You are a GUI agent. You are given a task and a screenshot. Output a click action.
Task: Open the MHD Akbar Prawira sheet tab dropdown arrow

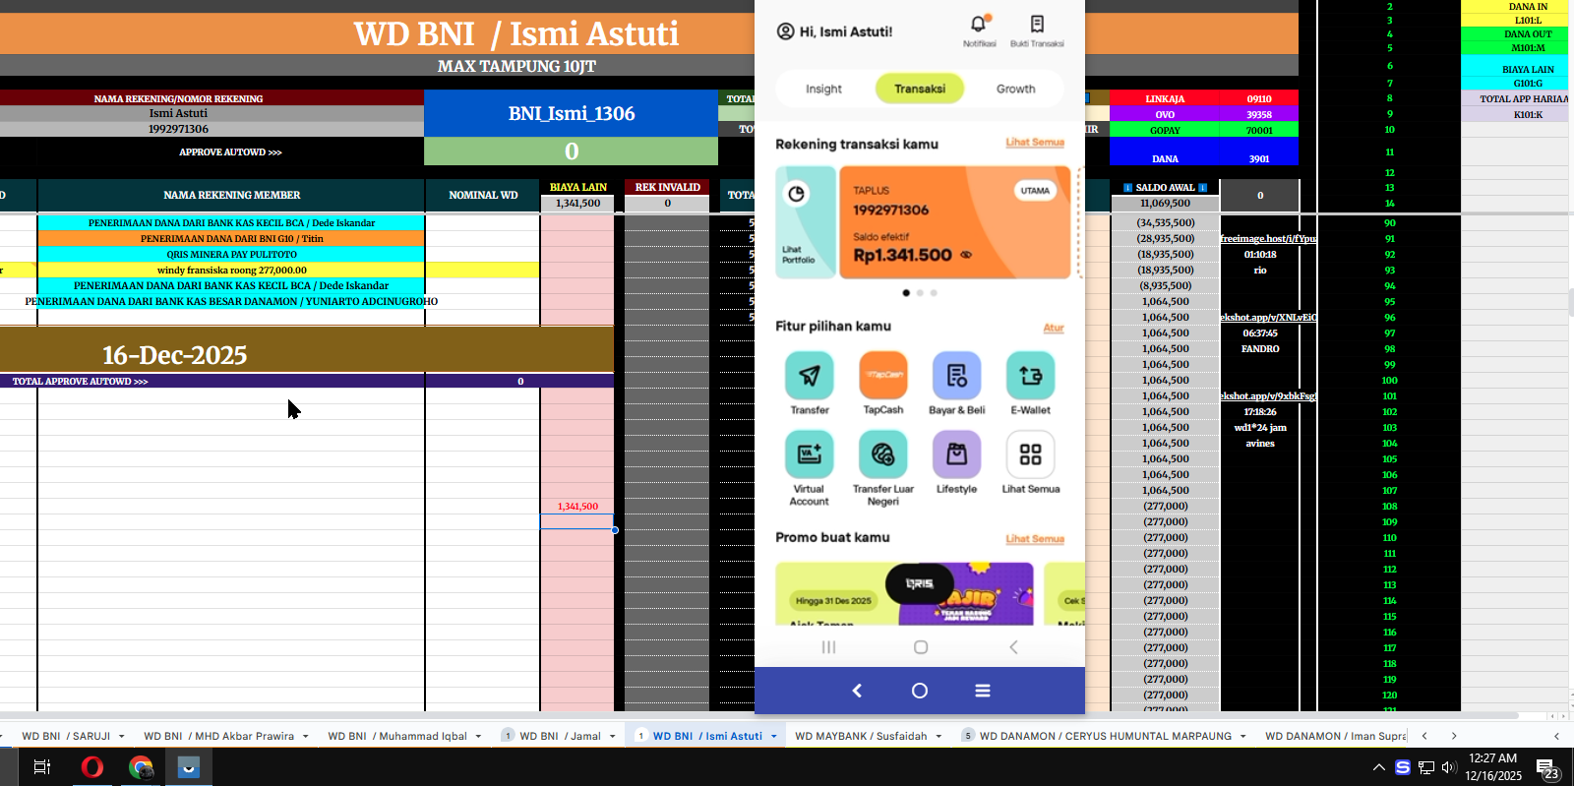coord(306,736)
